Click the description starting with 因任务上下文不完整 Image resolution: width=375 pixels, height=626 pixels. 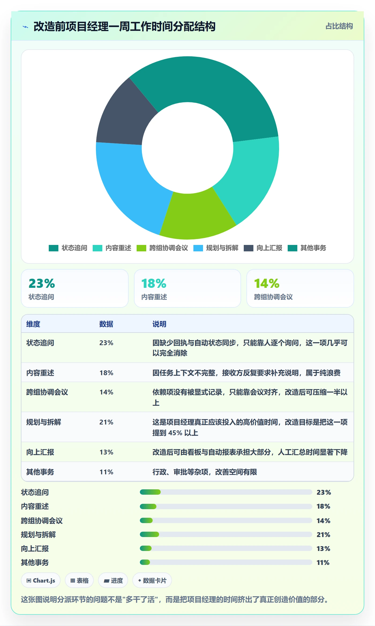pos(246,373)
